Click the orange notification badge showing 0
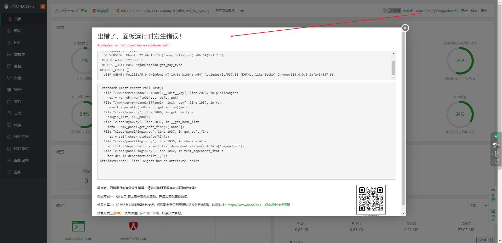The image size is (502, 243). tap(43, 7)
